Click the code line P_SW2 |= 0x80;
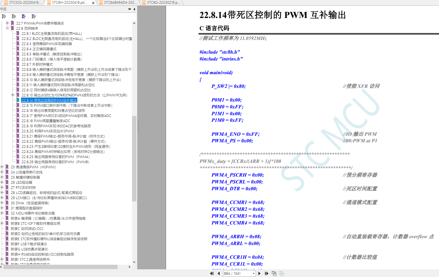Viewport: 439px width, 277px height. pos(228,86)
